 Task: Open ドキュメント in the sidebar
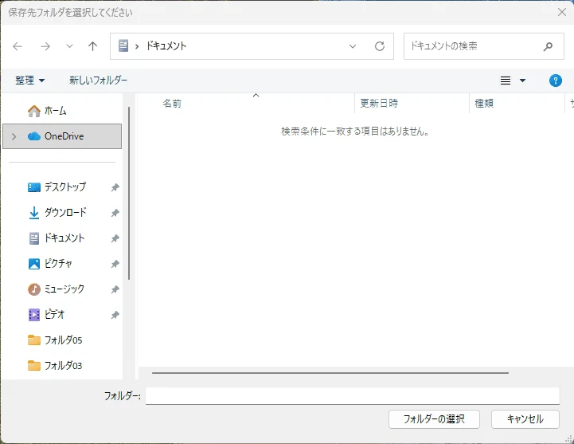pyautogui.click(x=62, y=238)
